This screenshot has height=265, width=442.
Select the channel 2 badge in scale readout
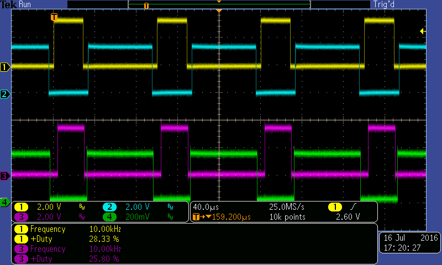pos(109,207)
